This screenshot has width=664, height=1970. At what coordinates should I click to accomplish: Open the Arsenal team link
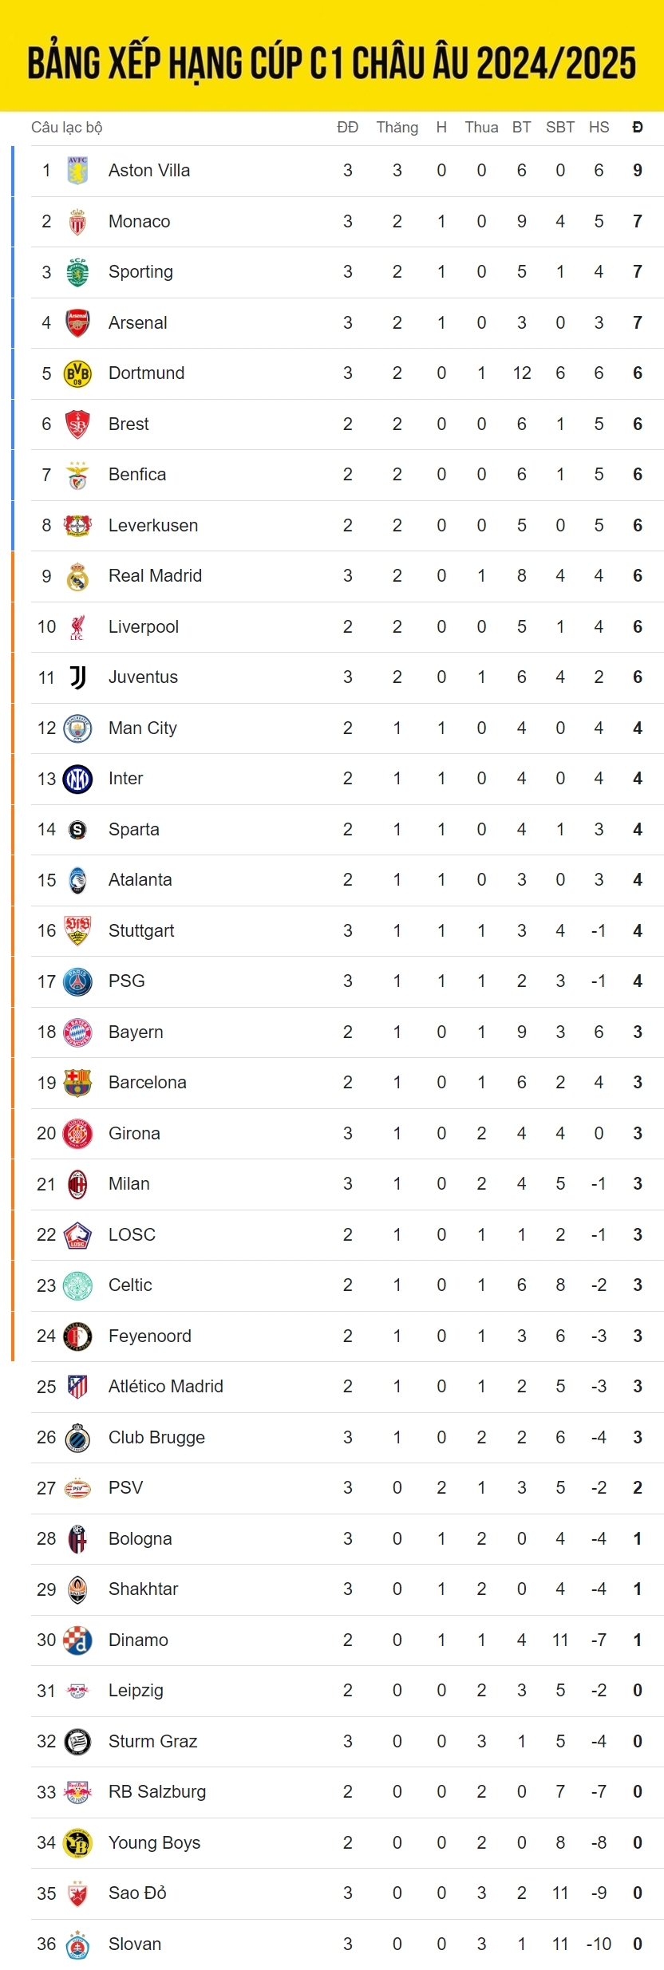point(138,322)
